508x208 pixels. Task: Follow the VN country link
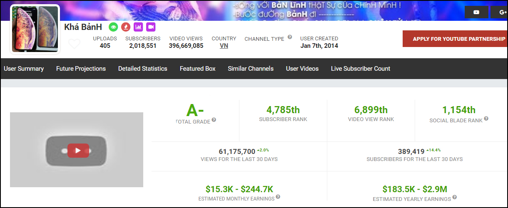[x=224, y=46]
